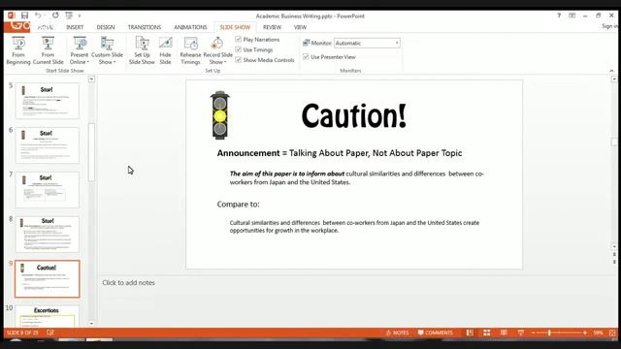Switch to the INSERT tab
This screenshot has height=349, width=621.
coord(75,27)
